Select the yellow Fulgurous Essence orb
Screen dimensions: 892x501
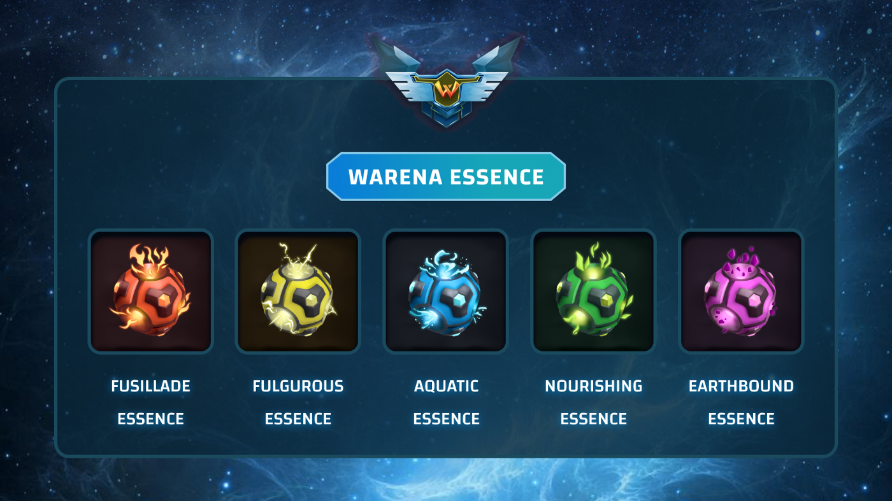tap(298, 292)
